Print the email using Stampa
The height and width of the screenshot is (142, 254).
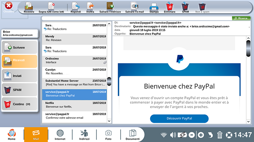click(x=154, y=7)
